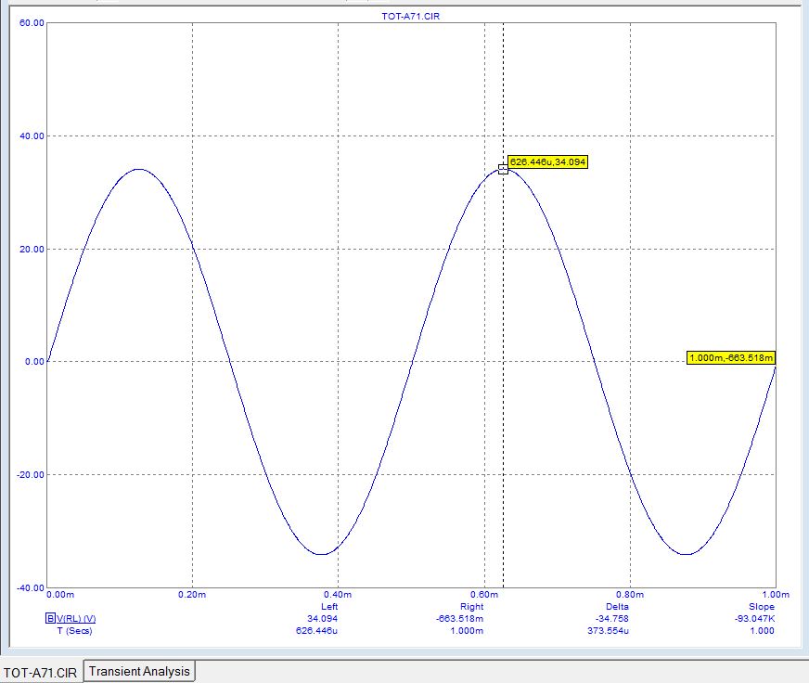Image resolution: width=809 pixels, height=683 pixels.
Task: Click the 1.00m x-axis label
Action: tap(776, 595)
